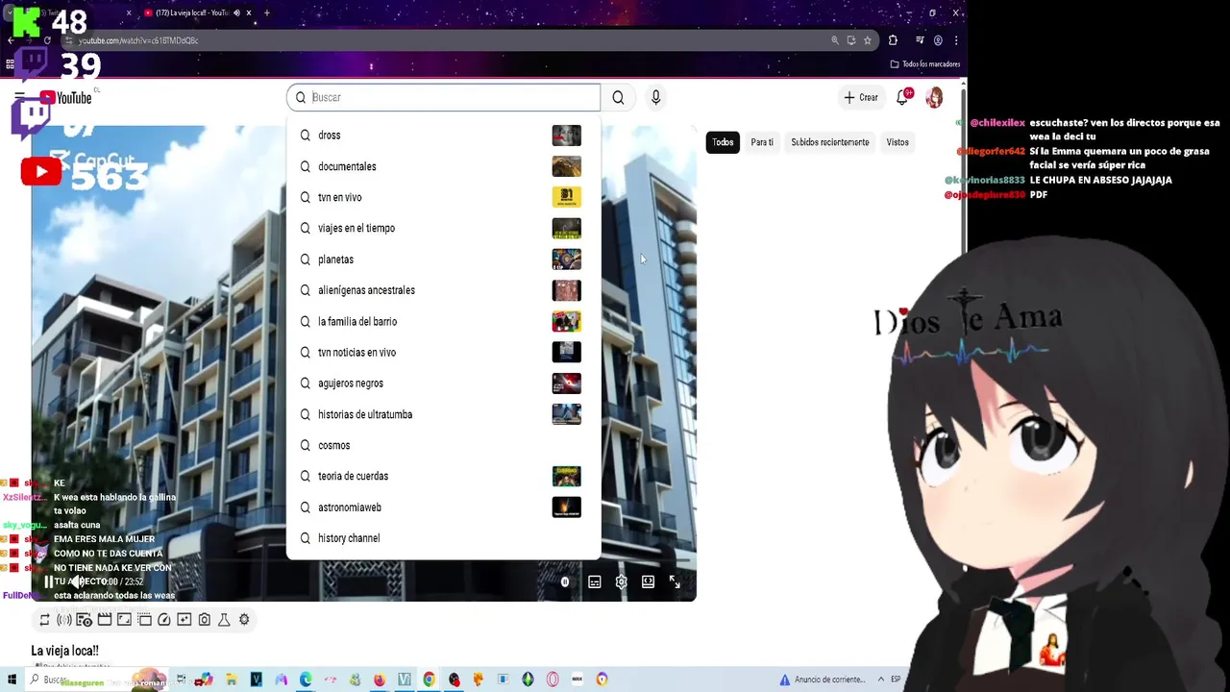Open Chrome extensions puzzle icon
Image resolution: width=1230 pixels, height=692 pixels.
point(893,40)
